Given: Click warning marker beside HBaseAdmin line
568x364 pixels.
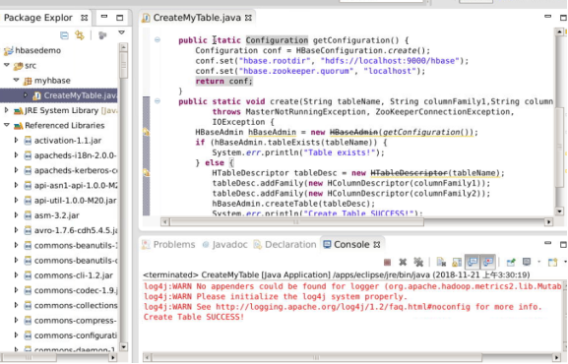Looking at the screenshot, I should tap(147, 132).
